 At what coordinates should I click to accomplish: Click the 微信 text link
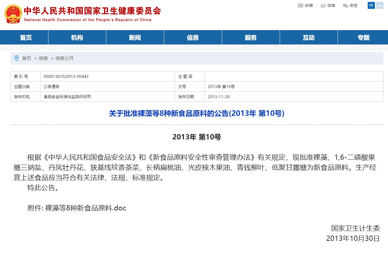click(353, 6)
